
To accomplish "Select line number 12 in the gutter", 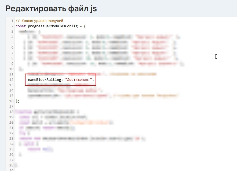I will pyautogui.click(x=11, y=80).
